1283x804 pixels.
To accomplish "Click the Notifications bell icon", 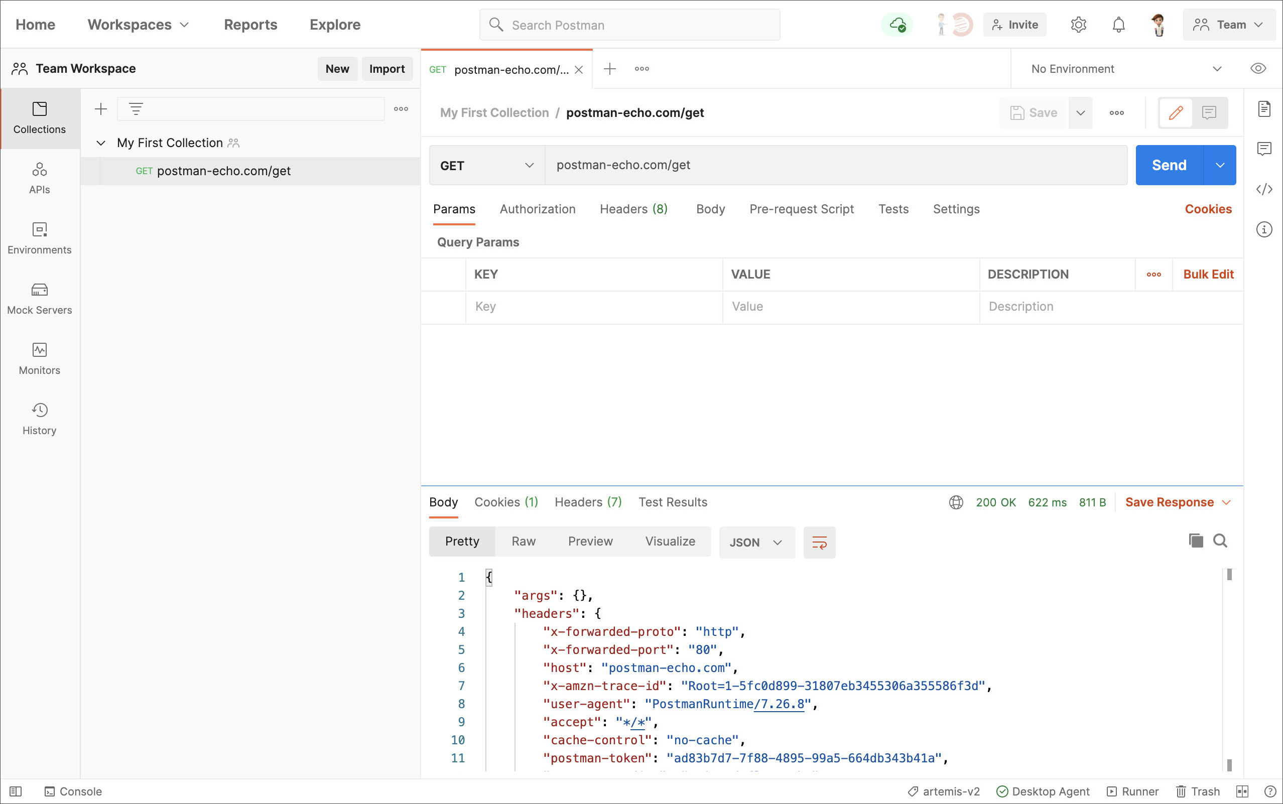I will [x=1118, y=25].
